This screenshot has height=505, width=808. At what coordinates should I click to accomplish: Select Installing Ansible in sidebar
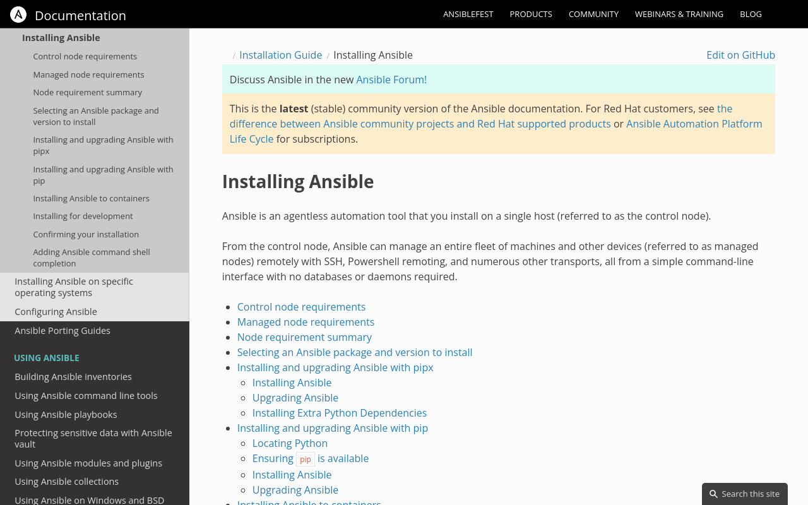tap(61, 38)
